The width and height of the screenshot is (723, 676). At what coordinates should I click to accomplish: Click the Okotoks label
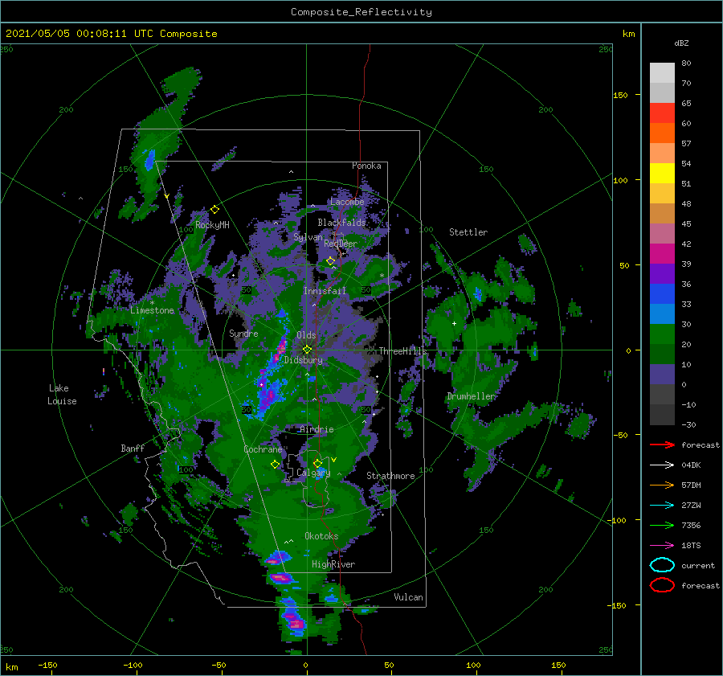tap(321, 536)
